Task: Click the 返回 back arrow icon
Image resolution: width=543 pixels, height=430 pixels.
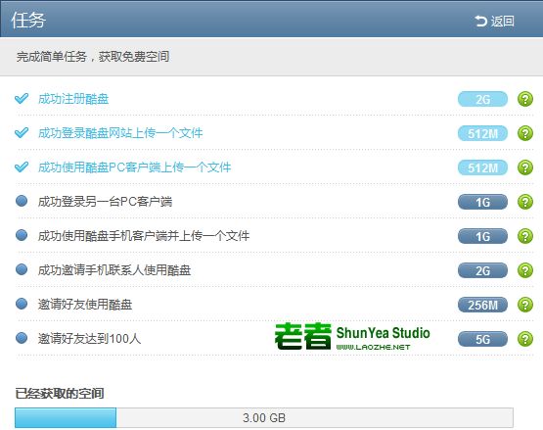Action: (x=481, y=22)
